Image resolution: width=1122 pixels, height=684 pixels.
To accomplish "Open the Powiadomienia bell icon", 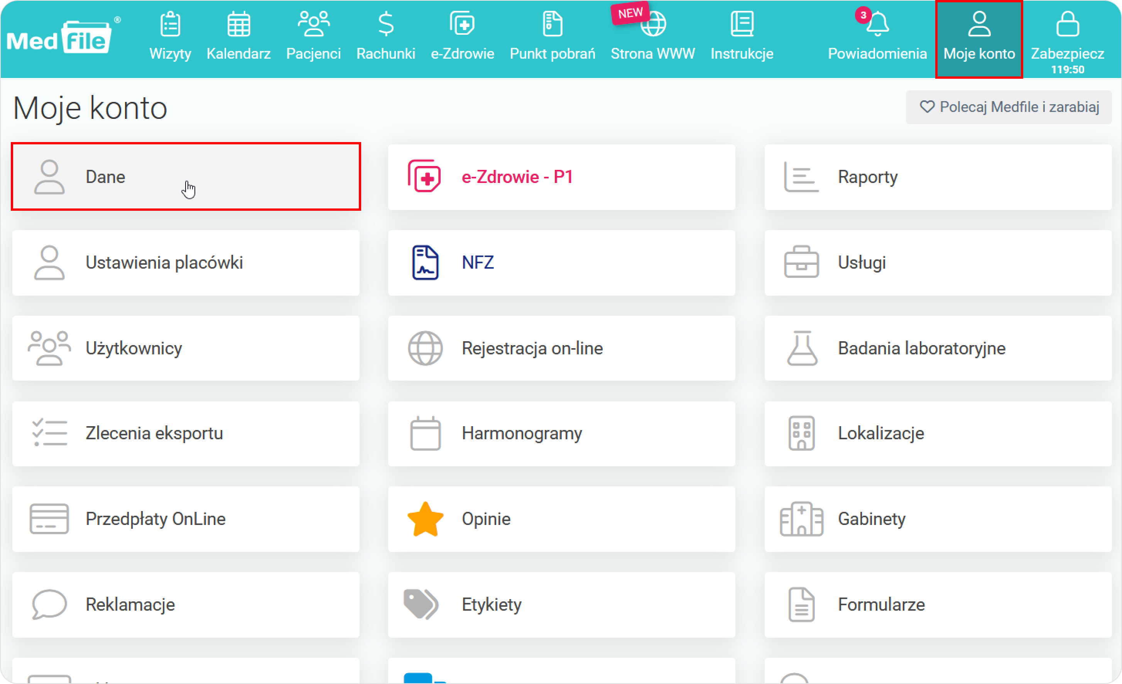I will tap(877, 24).
